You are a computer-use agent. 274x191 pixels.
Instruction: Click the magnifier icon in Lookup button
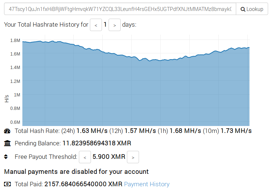pos(242,9)
